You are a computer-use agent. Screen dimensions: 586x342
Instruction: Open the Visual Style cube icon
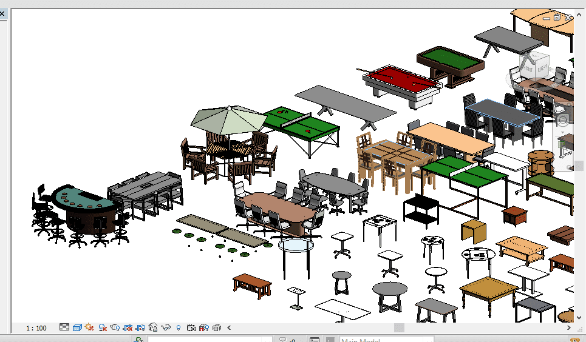pyautogui.click(x=77, y=327)
